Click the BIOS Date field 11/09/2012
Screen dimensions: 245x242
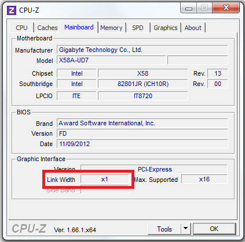coord(142,144)
